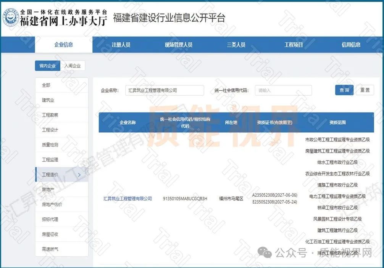Select 质量检测 in the sidebar
Viewport: 384px width, 268px height.
62,145
